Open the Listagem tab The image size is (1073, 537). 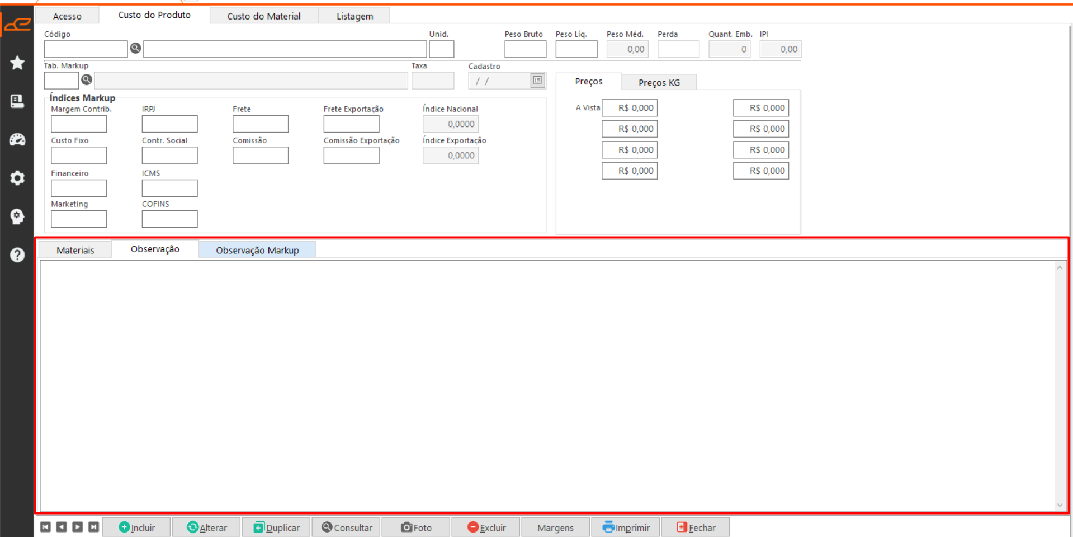click(x=354, y=16)
